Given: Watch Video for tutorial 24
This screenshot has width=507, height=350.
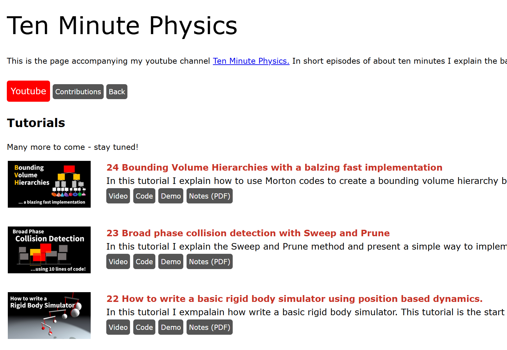Looking at the screenshot, I should 118,196.
